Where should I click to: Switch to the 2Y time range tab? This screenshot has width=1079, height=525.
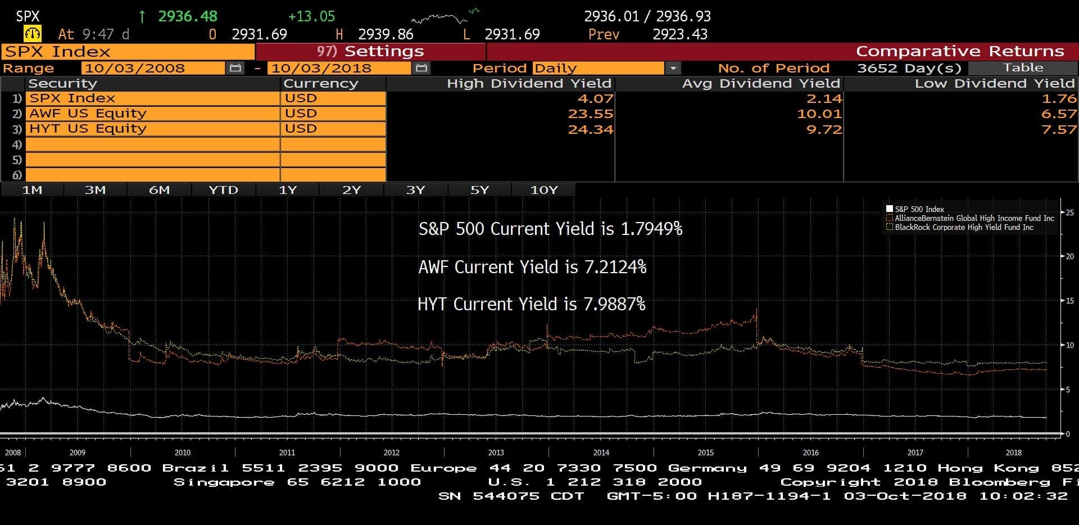351,190
